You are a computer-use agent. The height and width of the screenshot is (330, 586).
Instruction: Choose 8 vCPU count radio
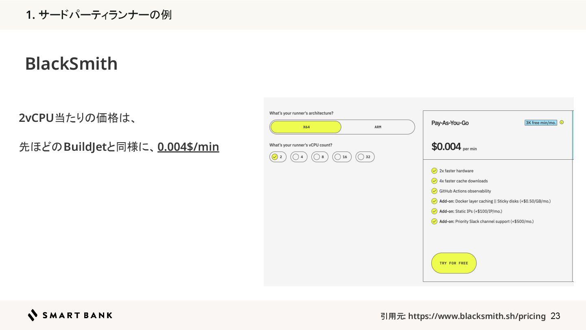tap(320, 157)
